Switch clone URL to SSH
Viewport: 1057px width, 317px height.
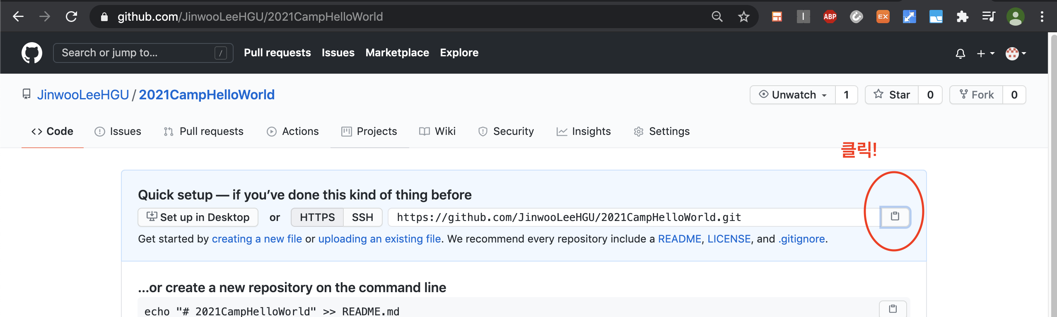(x=362, y=217)
